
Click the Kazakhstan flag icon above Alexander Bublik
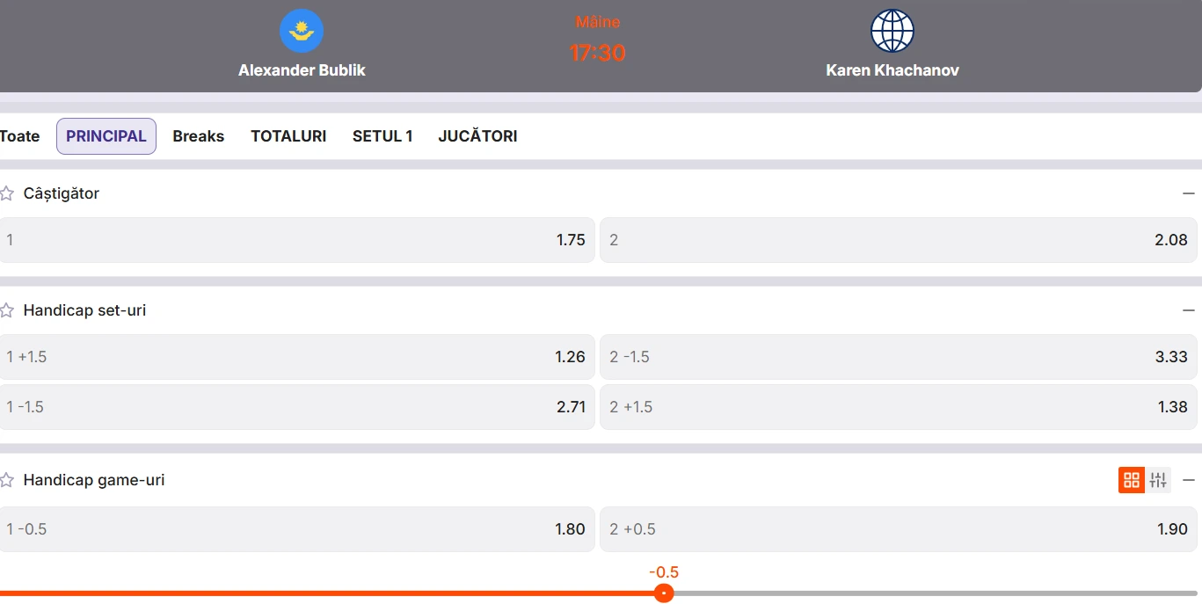pos(302,32)
